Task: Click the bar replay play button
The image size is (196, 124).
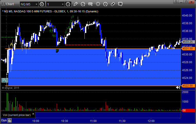Action: (98, 4)
